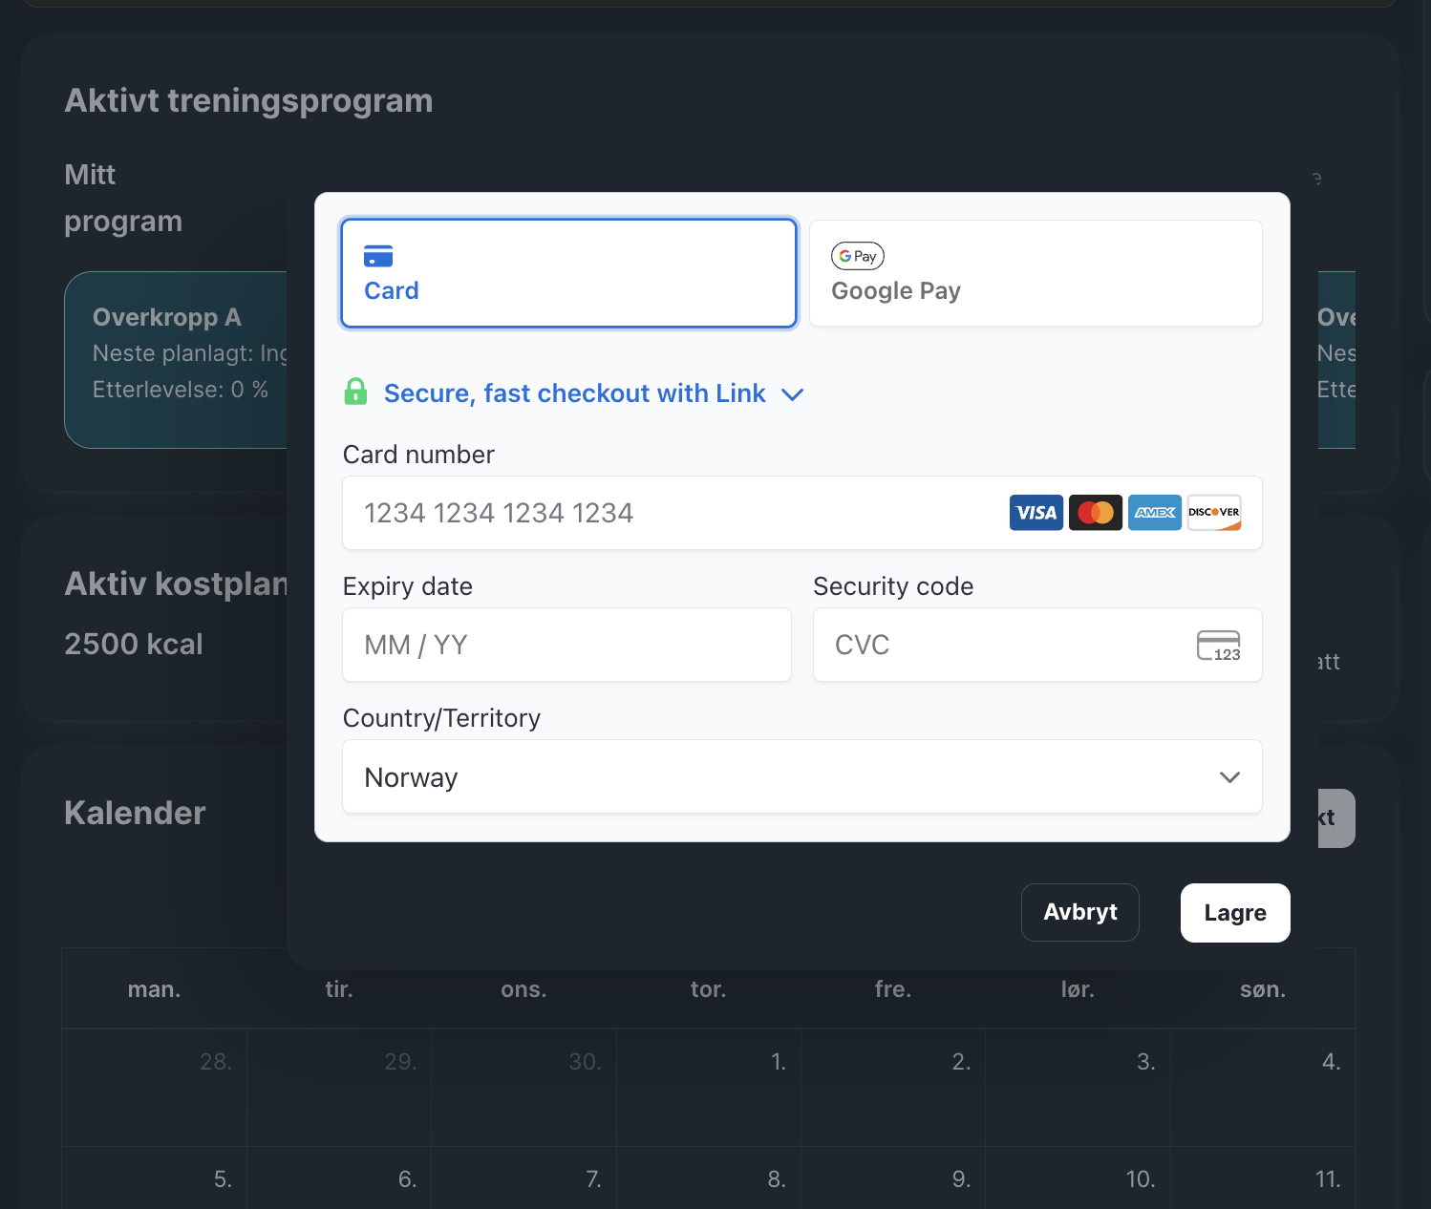This screenshot has height=1209, width=1431.
Task: Select calendar day 9. in the calendar
Action: (x=893, y=1177)
